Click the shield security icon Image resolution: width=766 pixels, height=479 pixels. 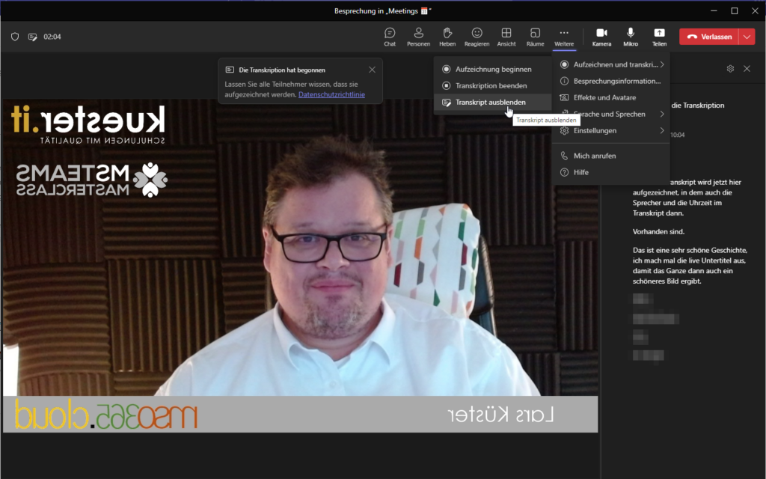[15, 37]
